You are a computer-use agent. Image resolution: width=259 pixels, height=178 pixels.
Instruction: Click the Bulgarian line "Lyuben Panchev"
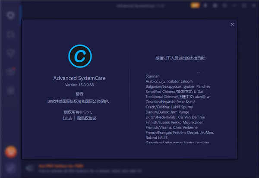click(x=178, y=86)
